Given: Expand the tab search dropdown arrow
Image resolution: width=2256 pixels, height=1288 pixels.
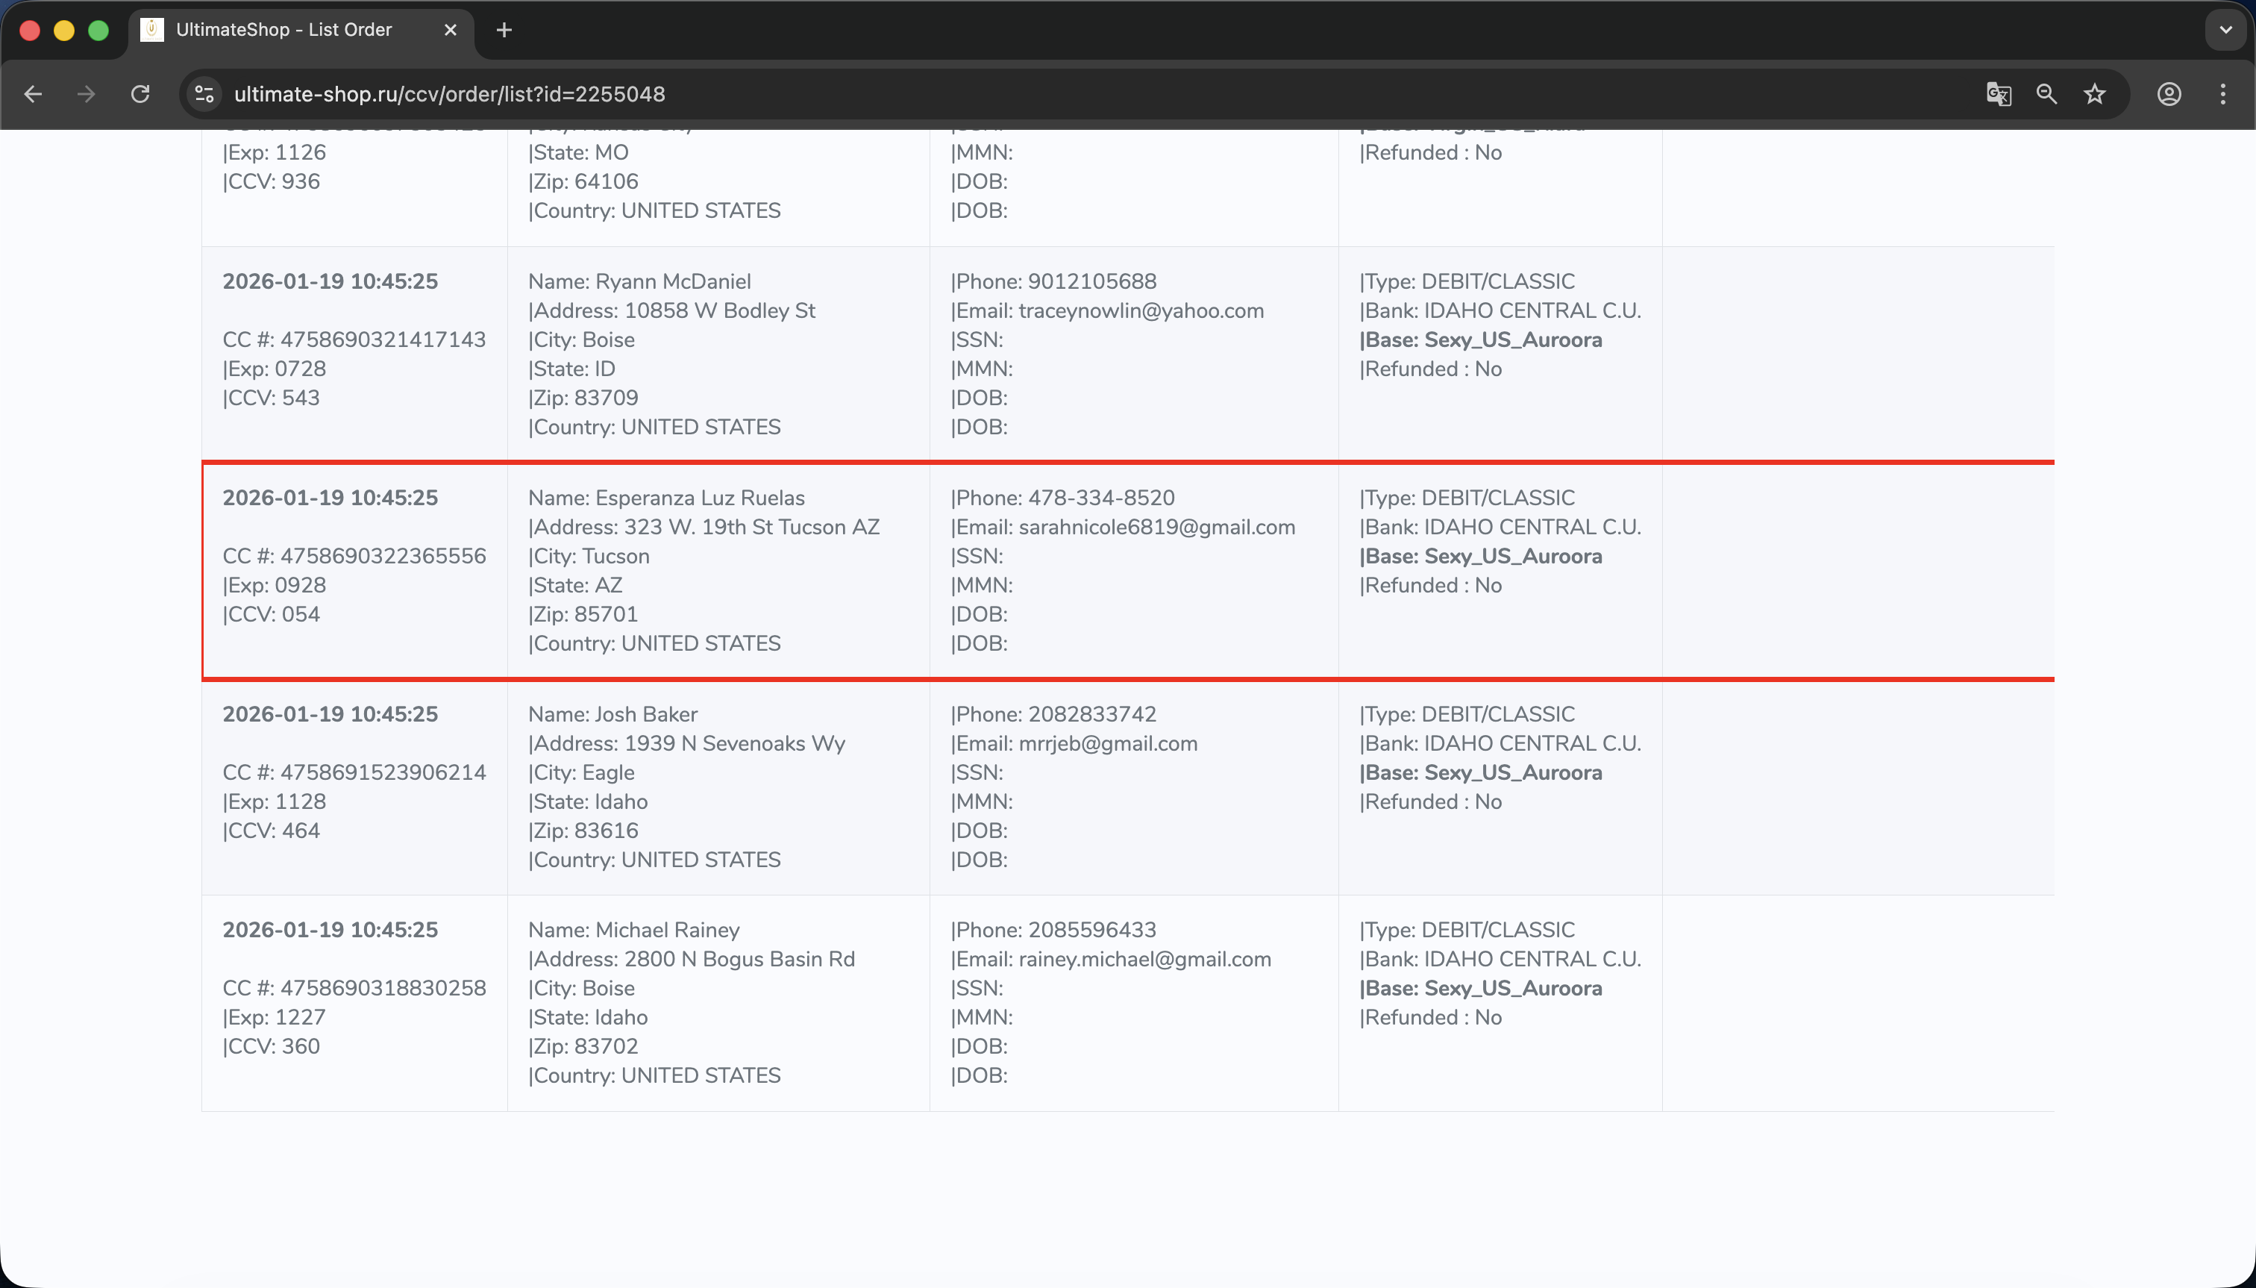Looking at the screenshot, I should point(2225,30).
